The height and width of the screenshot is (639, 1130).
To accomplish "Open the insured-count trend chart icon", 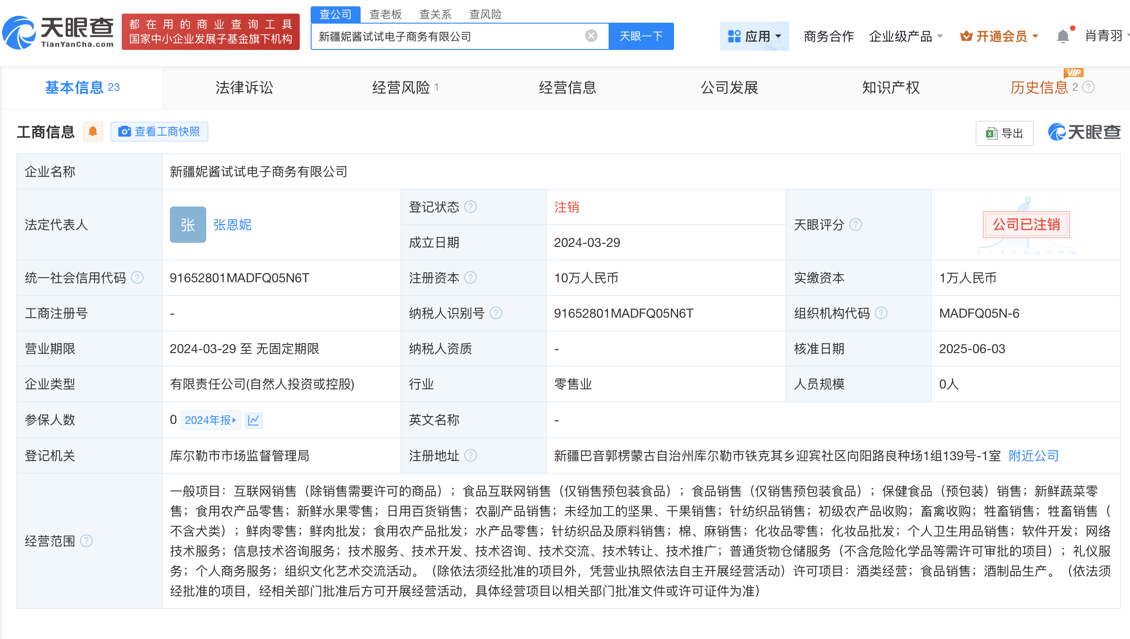I will pyautogui.click(x=253, y=420).
